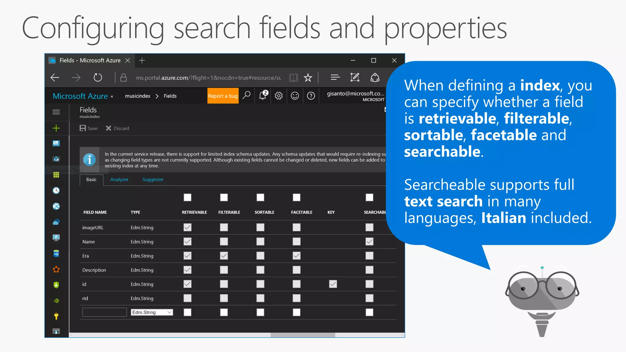Click the new field name input
This screenshot has height=352, width=626.
[104, 312]
